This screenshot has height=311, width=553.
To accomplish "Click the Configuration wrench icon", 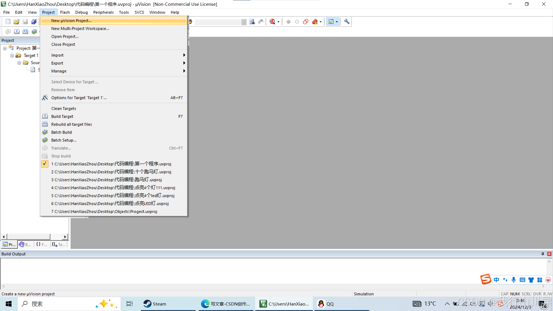I will (x=346, y=22).
